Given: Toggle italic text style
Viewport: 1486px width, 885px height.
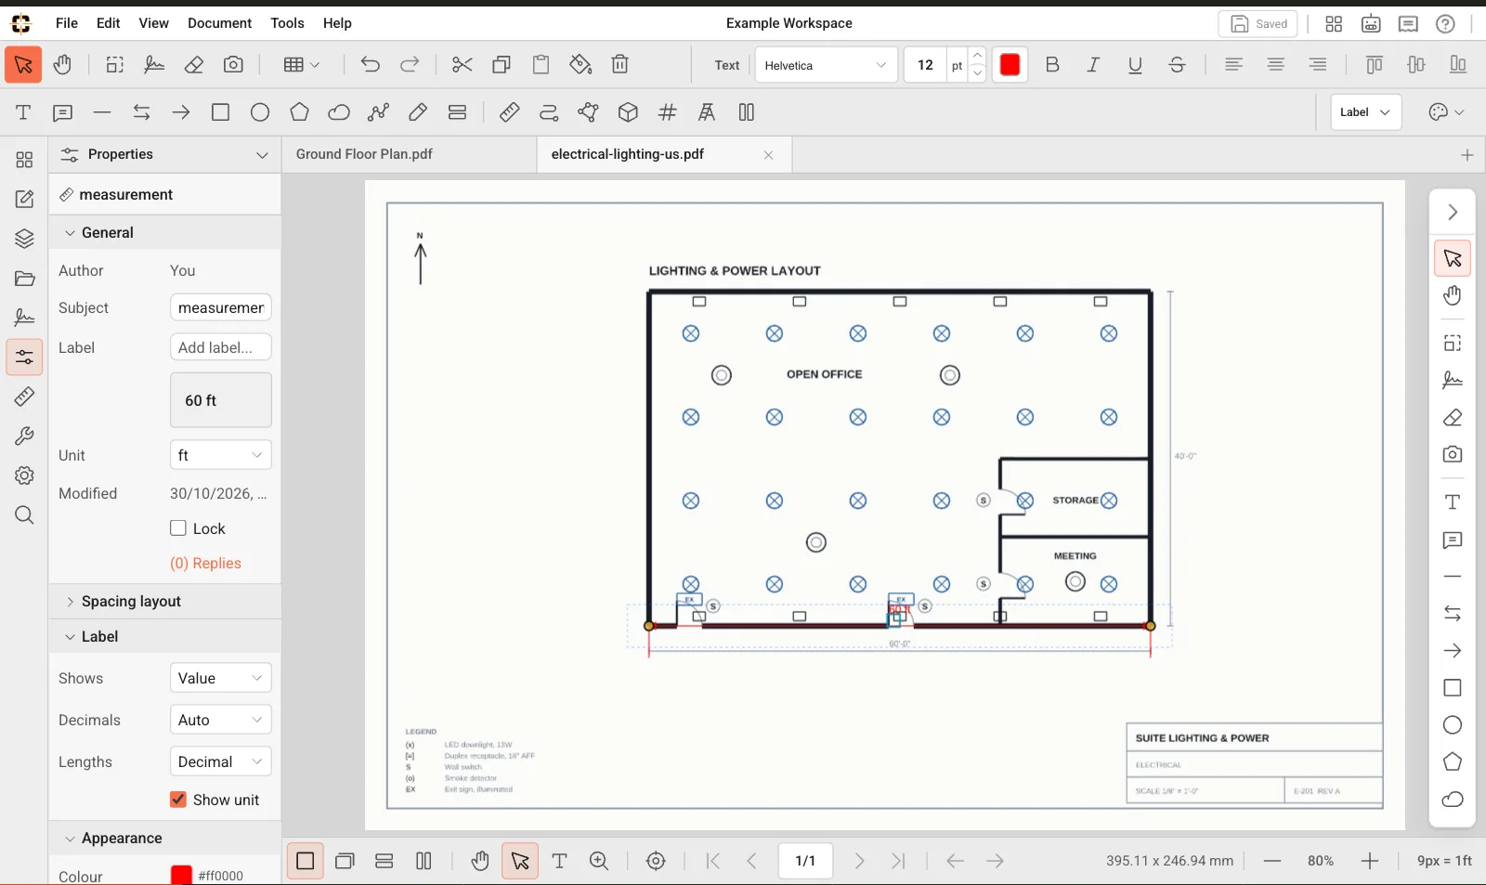Looking at the screenshot, I should coord(1093,64).
